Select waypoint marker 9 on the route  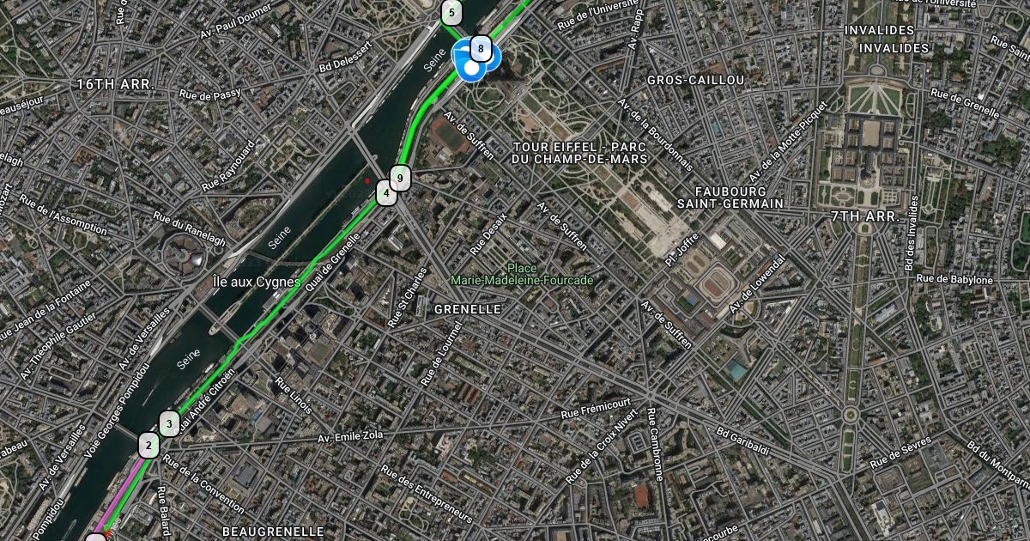[x=400, y=178]
